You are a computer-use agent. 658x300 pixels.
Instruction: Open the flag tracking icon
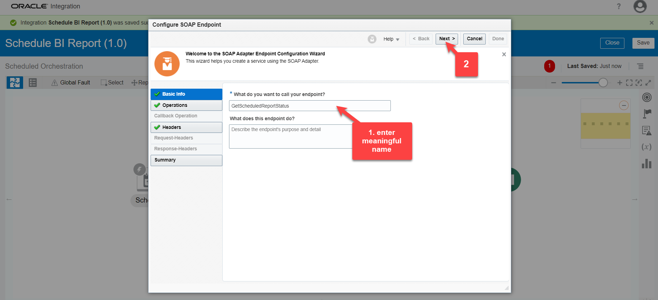coord(647,114)
